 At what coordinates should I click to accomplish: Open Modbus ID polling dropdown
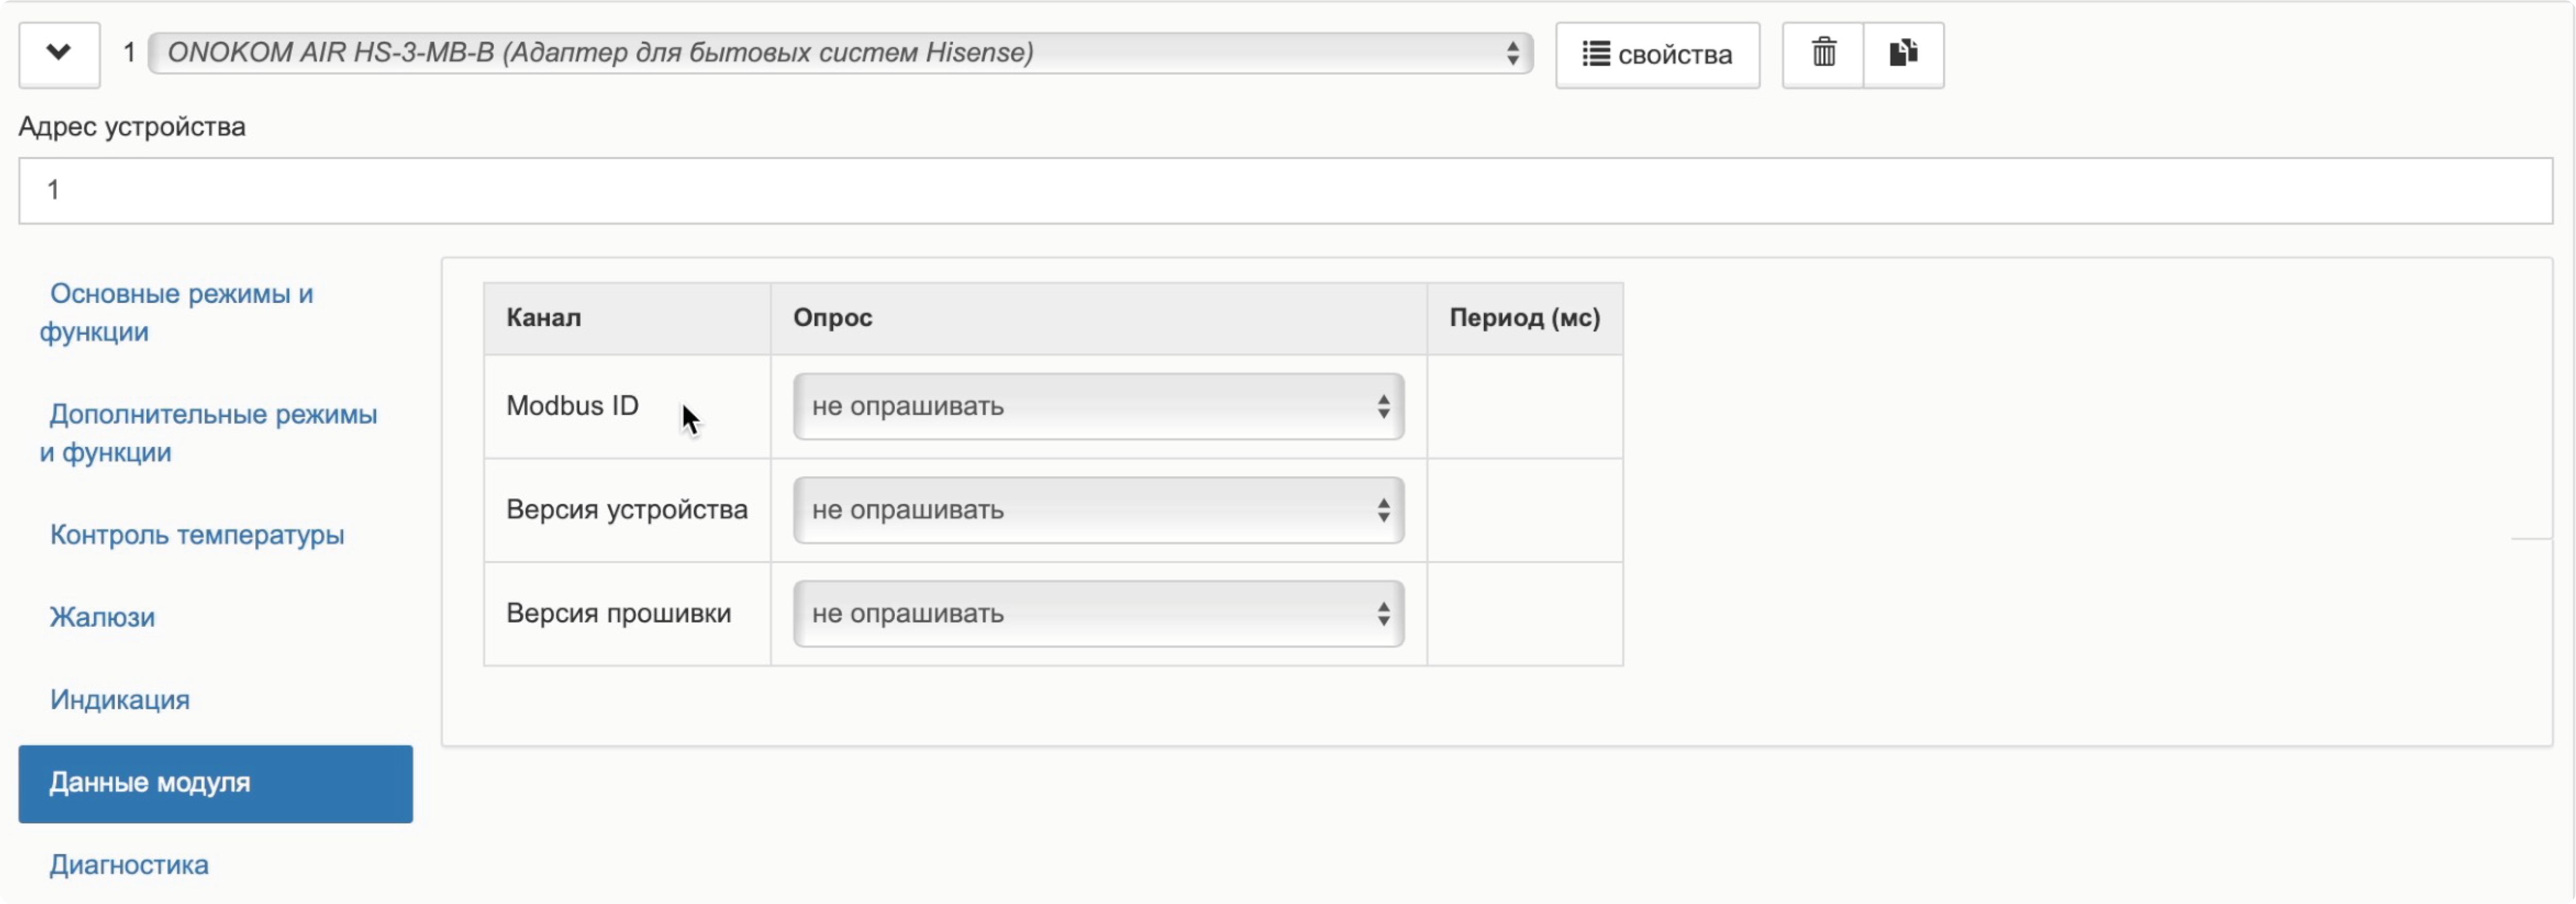tap(1098, 406)
